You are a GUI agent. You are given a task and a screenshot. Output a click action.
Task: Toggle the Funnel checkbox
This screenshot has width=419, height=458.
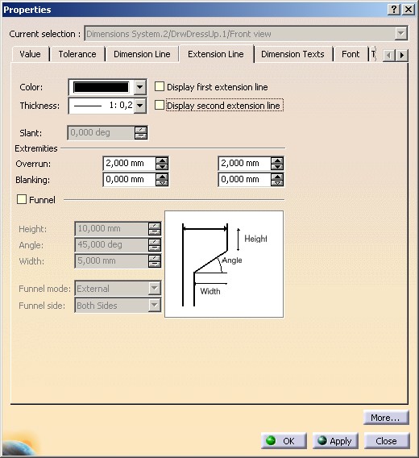(22, 199)
